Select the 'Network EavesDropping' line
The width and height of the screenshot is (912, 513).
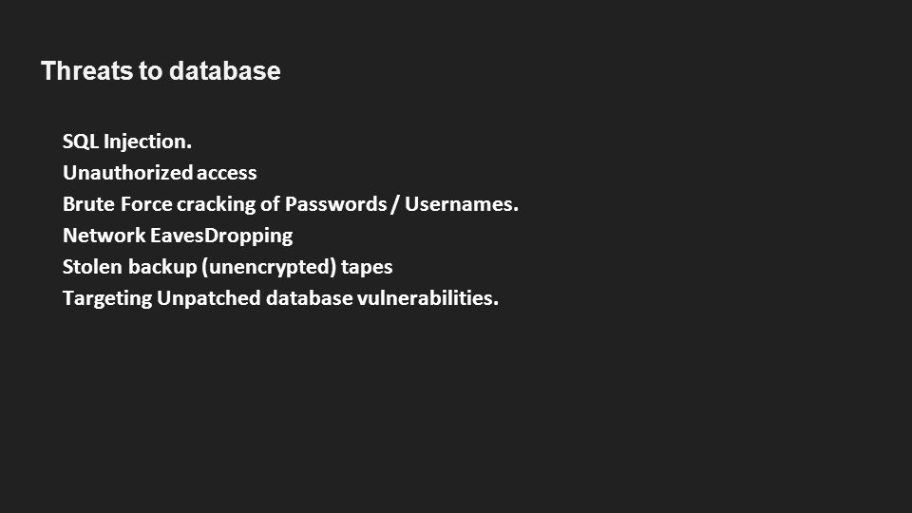pos(178,236)
